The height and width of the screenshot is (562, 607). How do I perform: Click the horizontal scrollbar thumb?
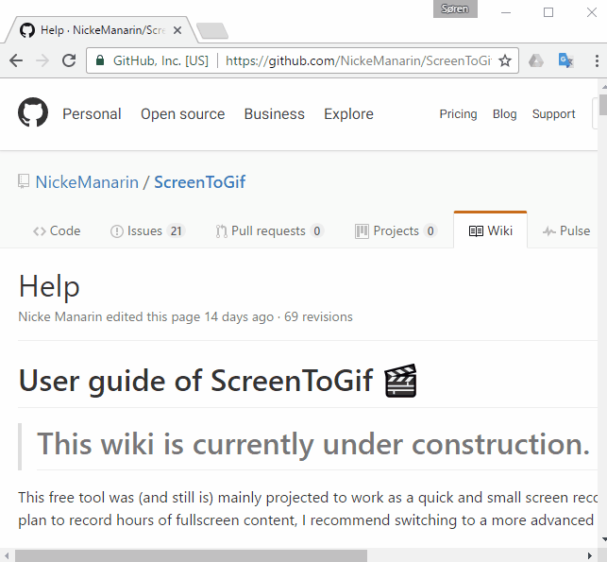point(189,555)
